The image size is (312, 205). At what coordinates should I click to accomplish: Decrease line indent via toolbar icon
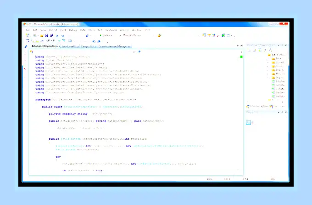pyautogui.click(x=48, y=41)
